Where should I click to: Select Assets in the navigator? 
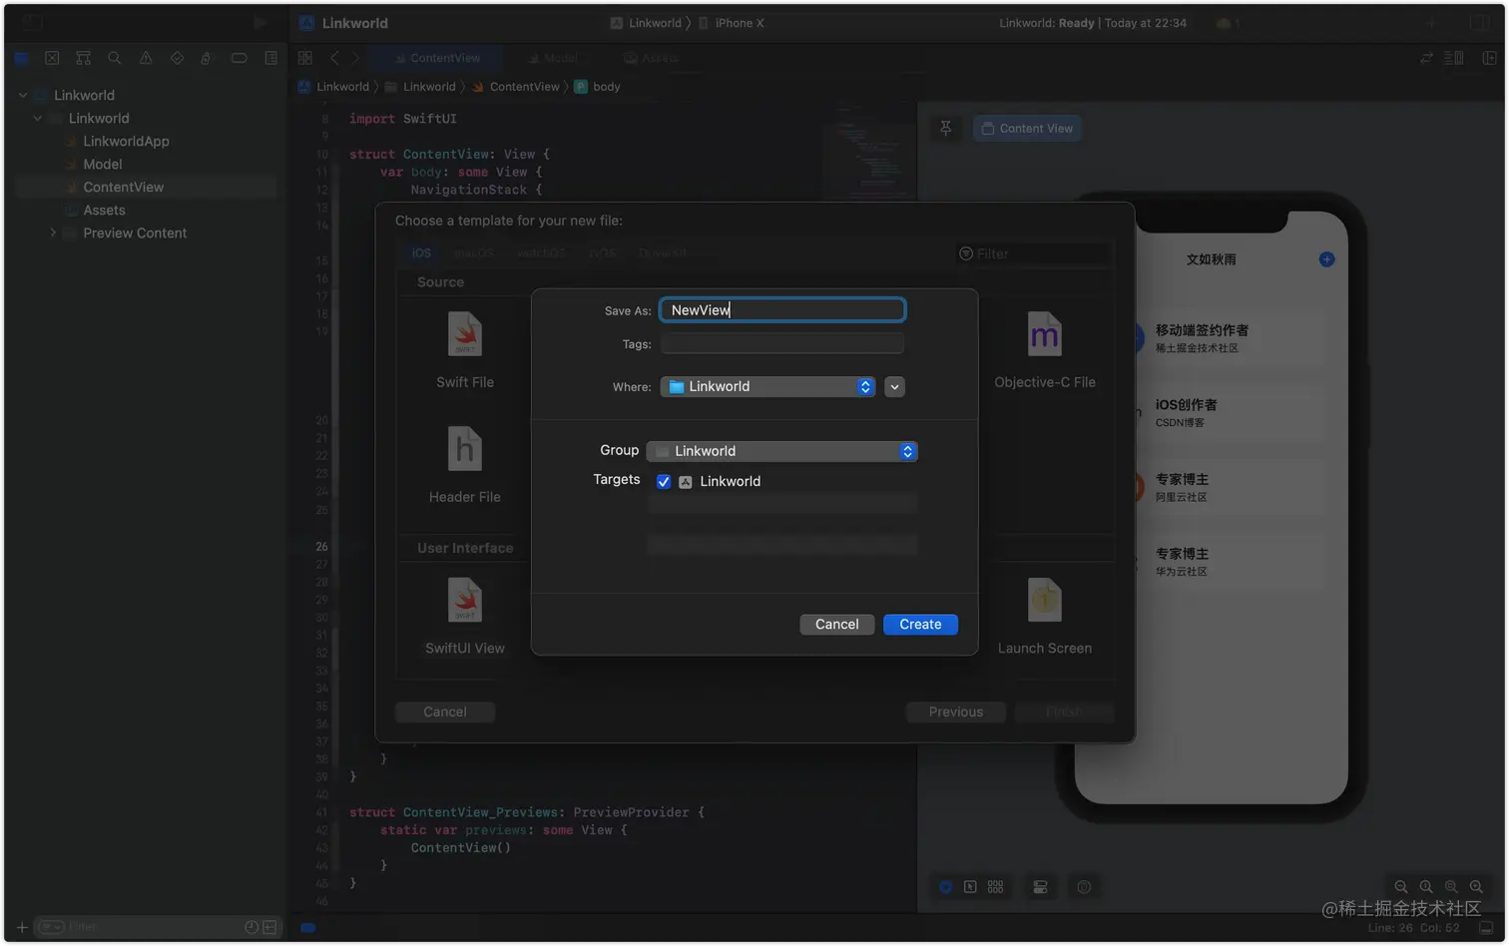[x=104, y=211]
